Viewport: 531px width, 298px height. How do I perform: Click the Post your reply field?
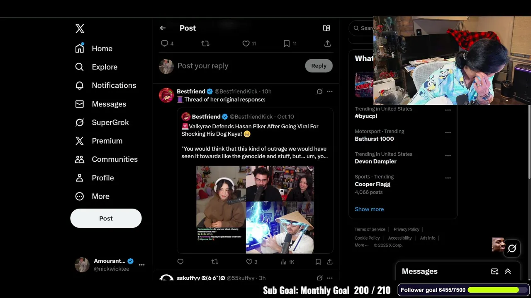(x=239, y=66)
